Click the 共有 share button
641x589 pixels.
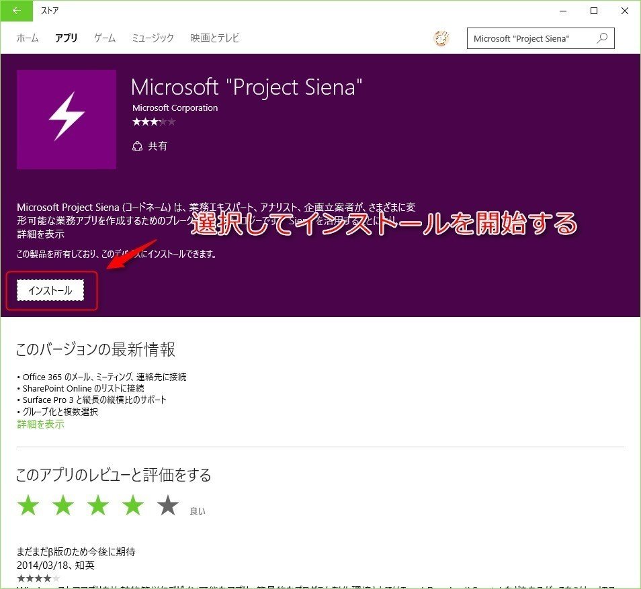[x=150, y=146]
